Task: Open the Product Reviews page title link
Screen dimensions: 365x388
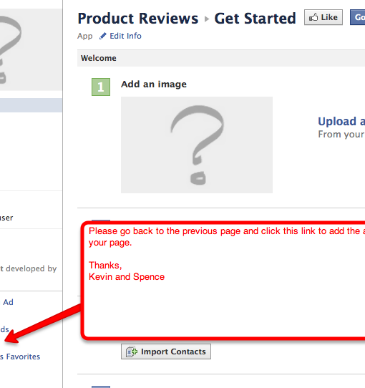Action: (138, 19)
